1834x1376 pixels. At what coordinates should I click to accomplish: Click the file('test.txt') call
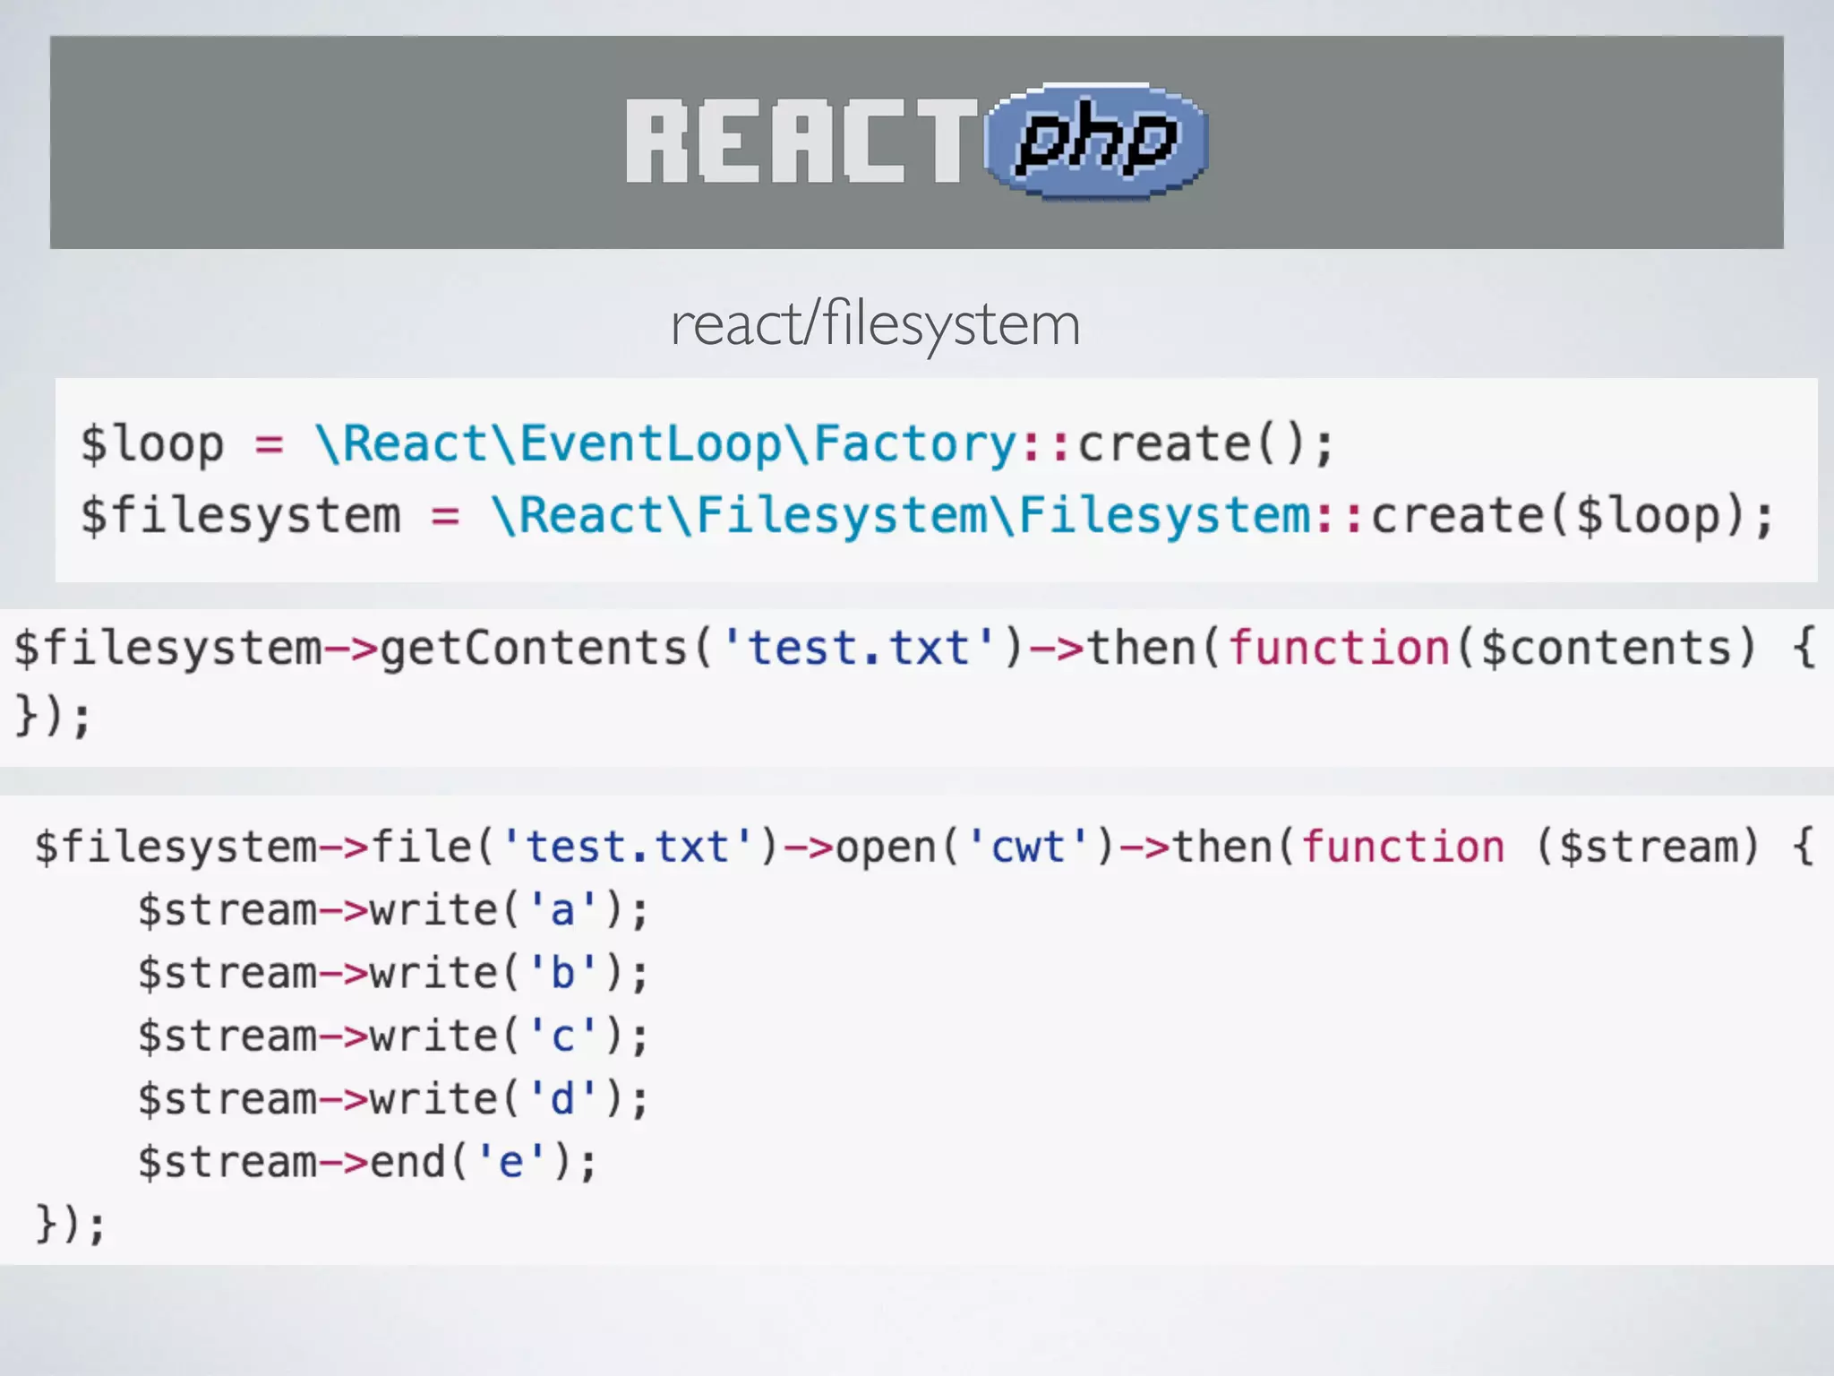click(x=573, y=847)
